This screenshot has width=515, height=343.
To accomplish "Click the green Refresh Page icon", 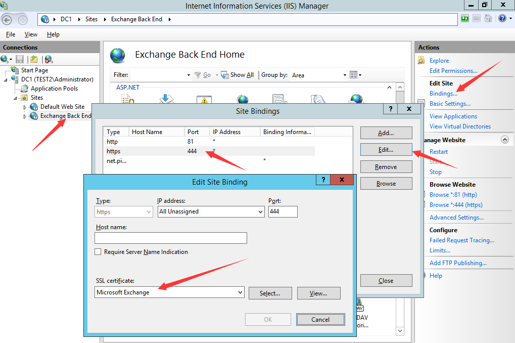I will [x=465, y=18].
